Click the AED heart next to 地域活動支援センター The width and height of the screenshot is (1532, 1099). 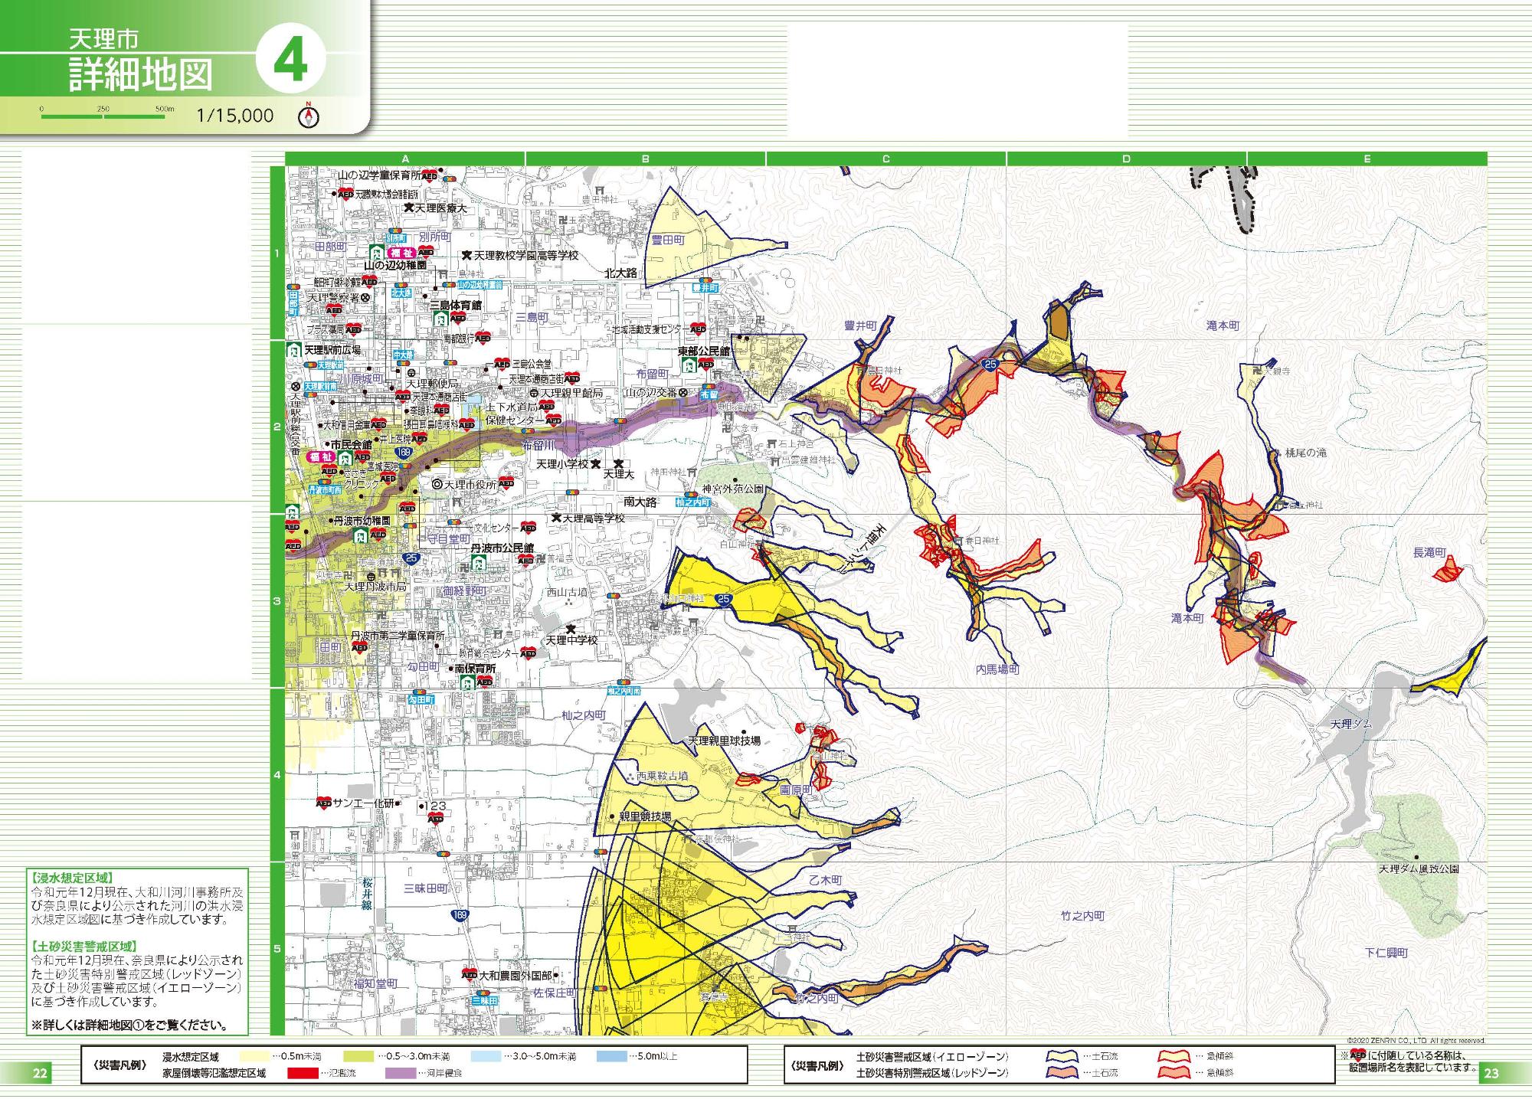click(x=697, y=329)
